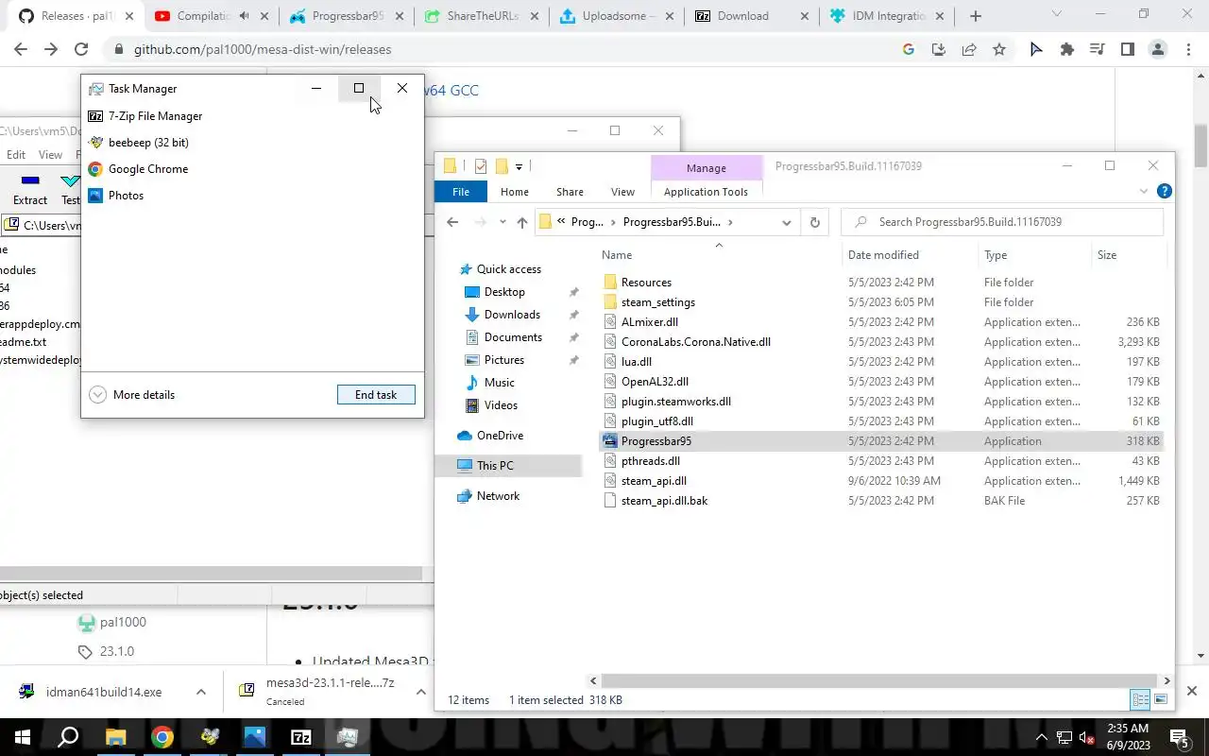The height and width of the screenshot is (756, 1209).
Task: Switch to the Progressbar95 browser tab
Action: 347,16
